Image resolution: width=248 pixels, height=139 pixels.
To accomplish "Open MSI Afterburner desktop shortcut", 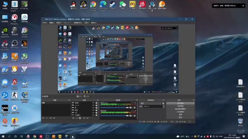I will point(24,58).
